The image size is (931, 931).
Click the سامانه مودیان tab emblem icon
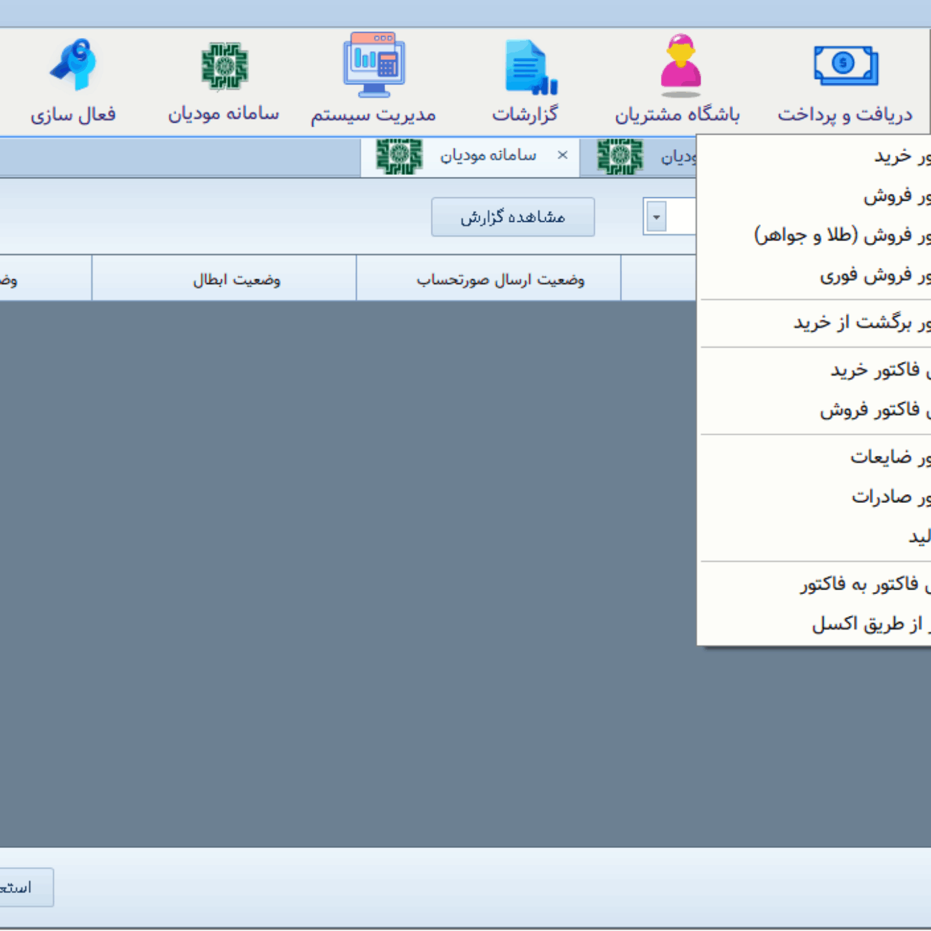tap(399, 156)
